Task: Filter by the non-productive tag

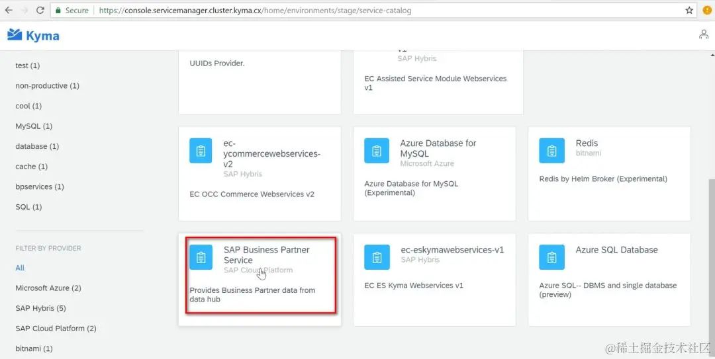Action: click(48, 86)
